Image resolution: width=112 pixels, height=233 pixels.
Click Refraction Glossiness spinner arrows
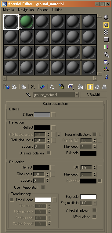(47, 174)
